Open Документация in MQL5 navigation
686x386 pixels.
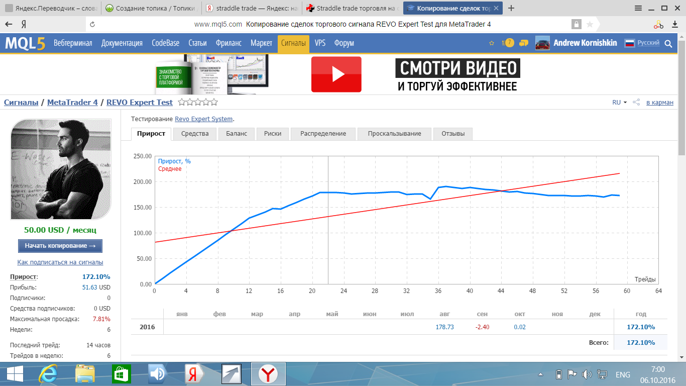[x=122, y=43]
